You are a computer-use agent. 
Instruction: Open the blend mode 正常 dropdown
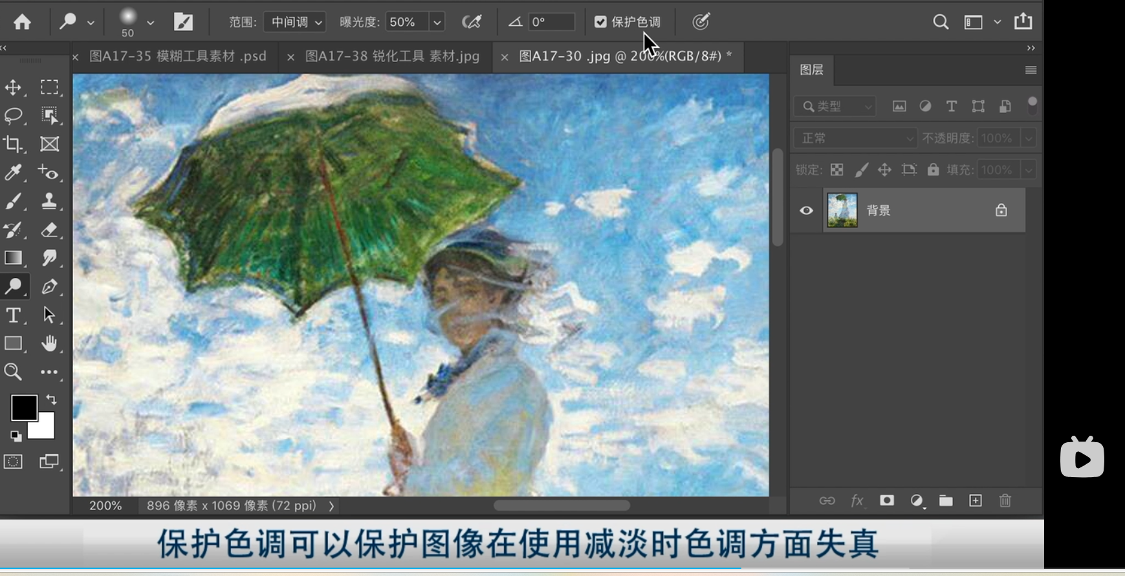(x=855, y=138)
